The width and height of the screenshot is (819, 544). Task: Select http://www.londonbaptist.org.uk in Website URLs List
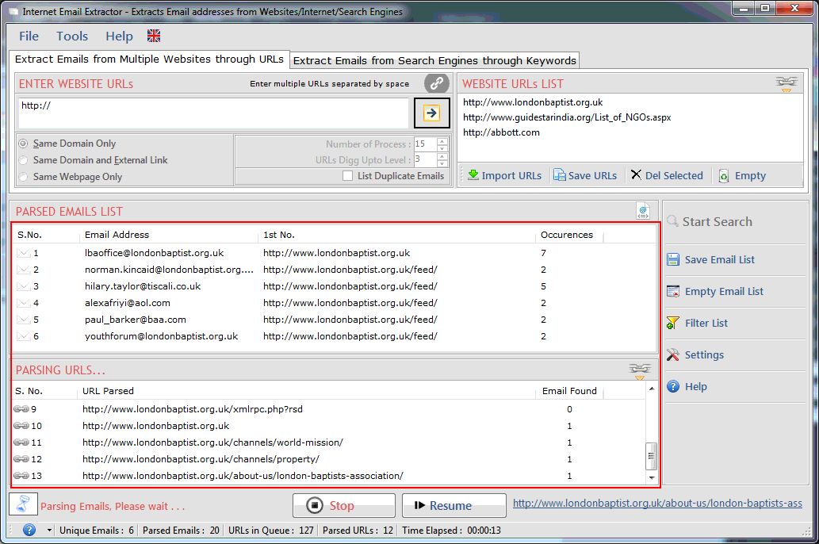click(533, 102)
